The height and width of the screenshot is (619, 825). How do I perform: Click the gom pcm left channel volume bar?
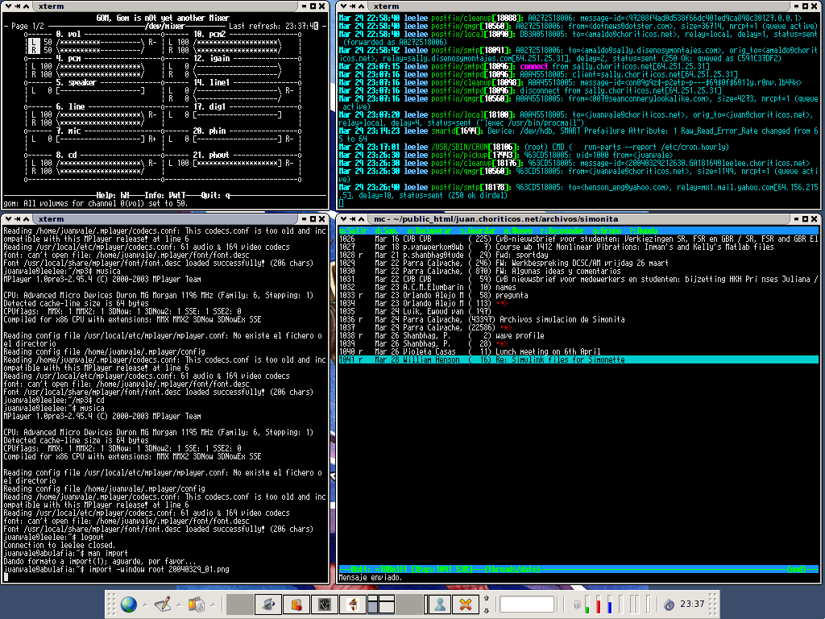coord(100,66)
